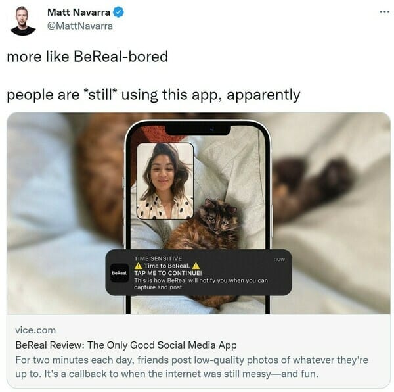Click the 'TIME SENSITIVE' notification label
The width and height of the screenshot is (394, 392).
click(158, 258)
